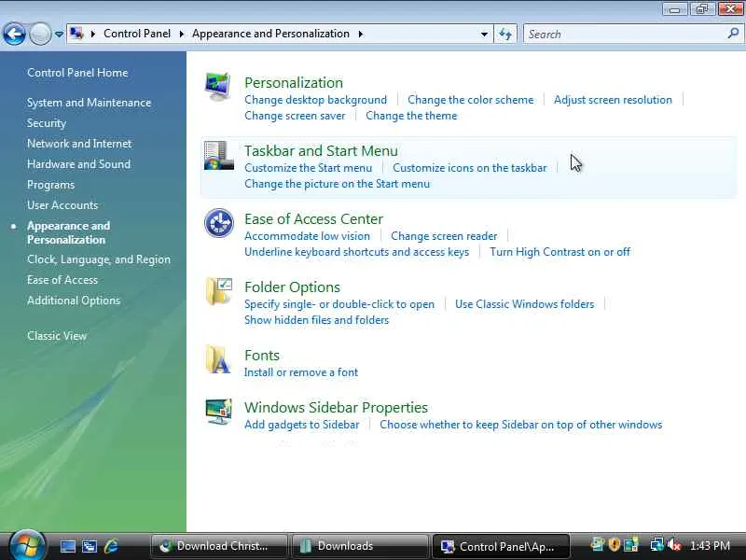The image size is (746, 560).
Task: Click the 1:43 PM taskbar clock
Action: [710, 546]
